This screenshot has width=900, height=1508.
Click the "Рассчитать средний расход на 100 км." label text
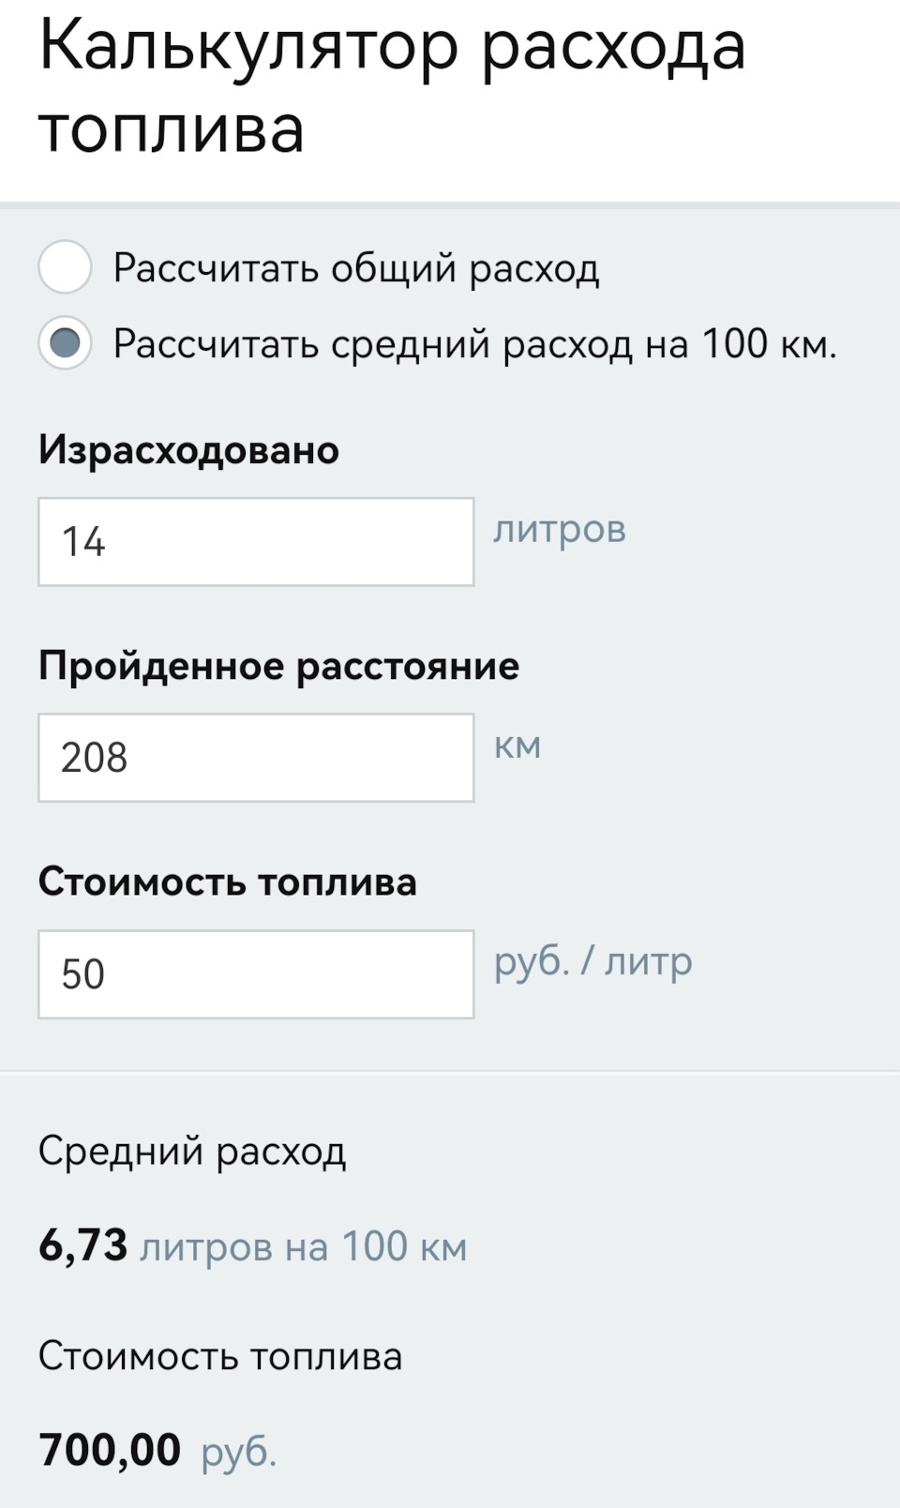(x=474, y=344)
